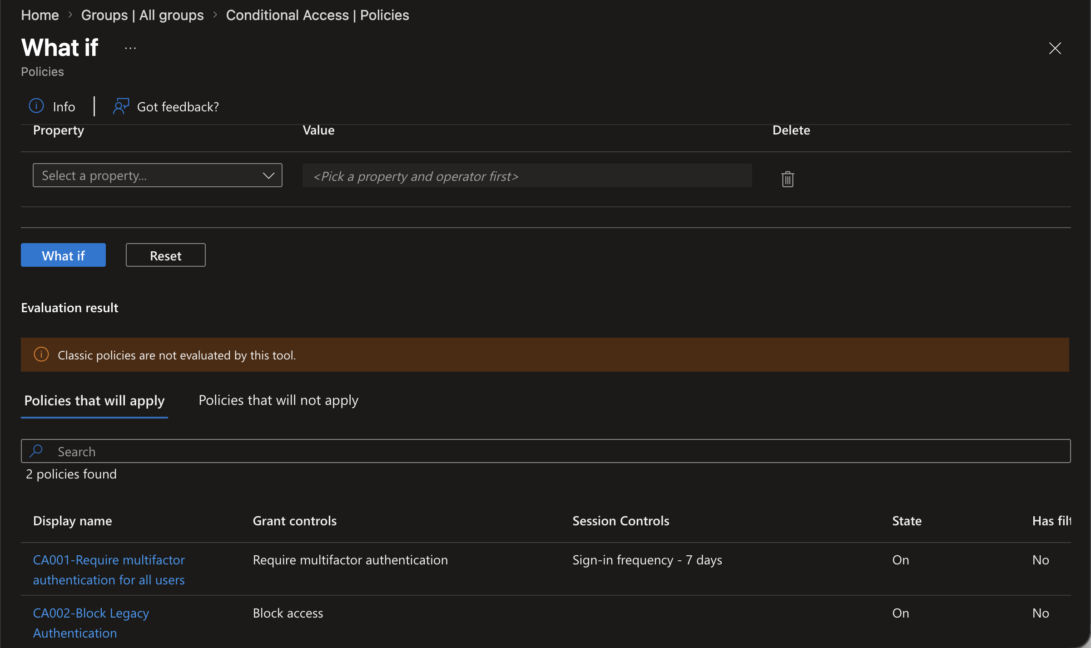The height and width of the screenshot is (648, 1091).
Task: Click 'Block access' grant controls cell
Action: coord(288,613)
